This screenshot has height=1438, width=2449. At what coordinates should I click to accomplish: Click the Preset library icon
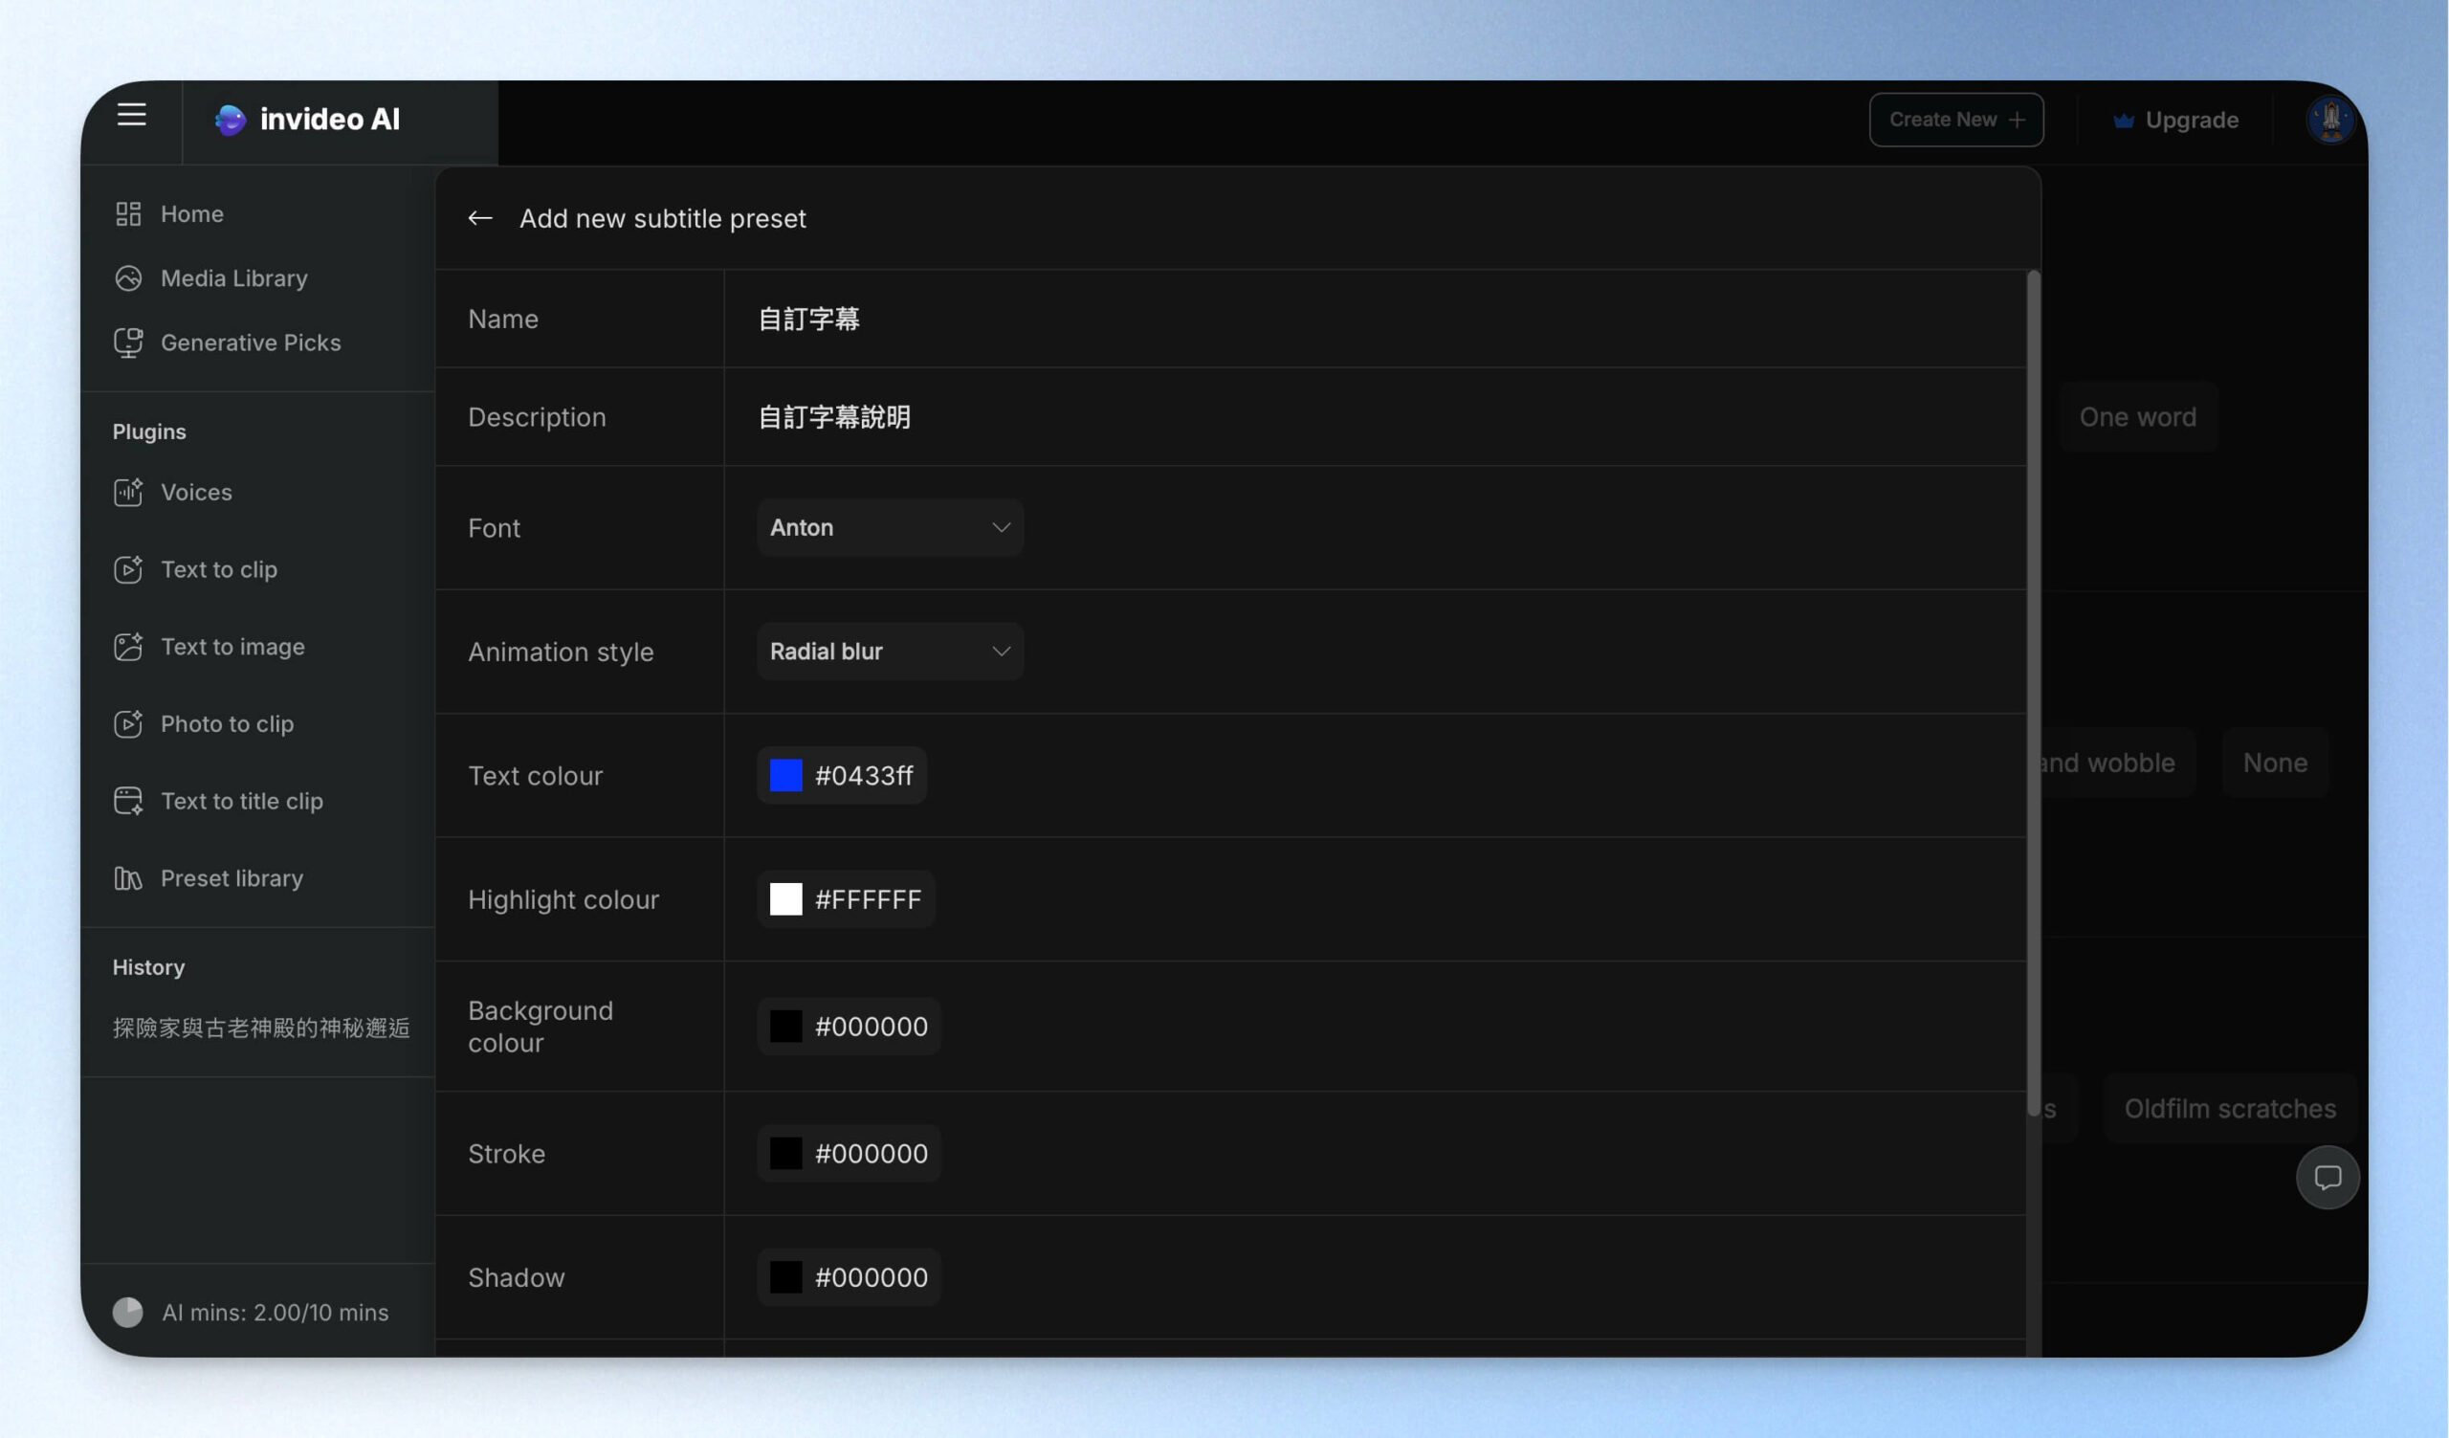click(x=127, y=878)
